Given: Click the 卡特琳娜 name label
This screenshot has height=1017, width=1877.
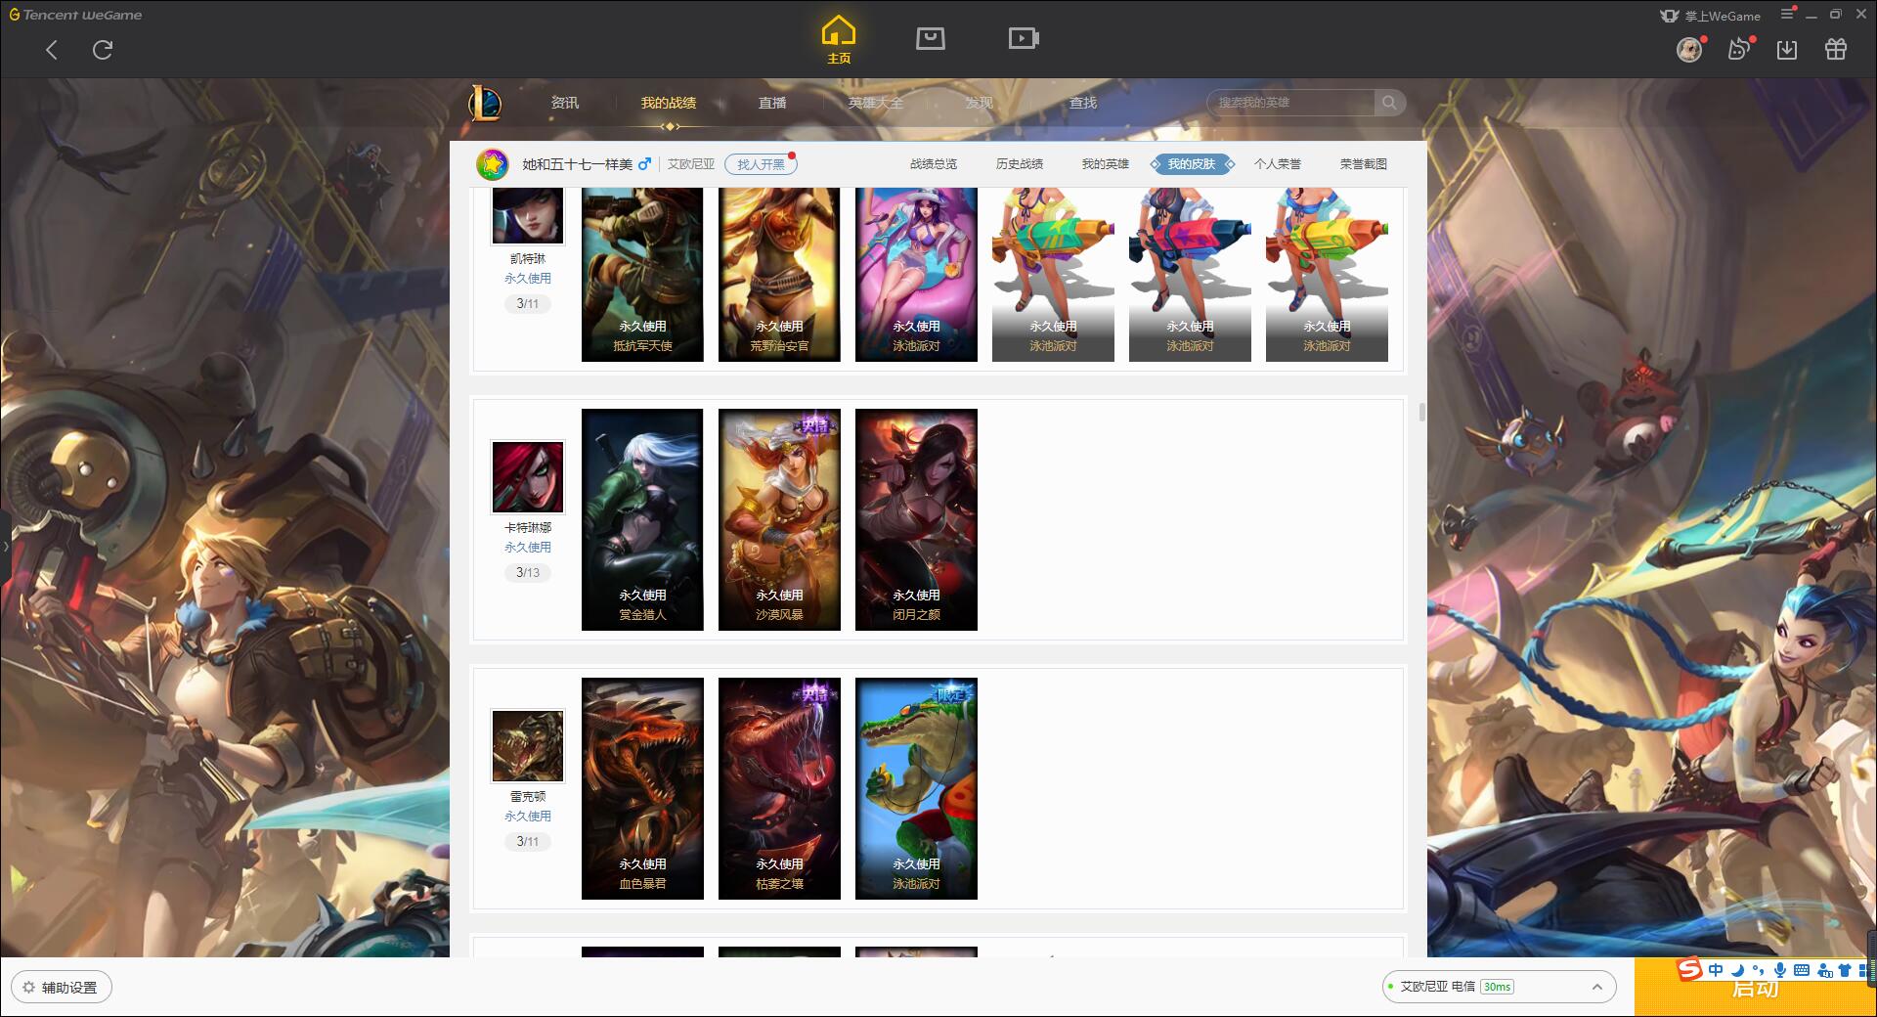Looking at the screenshot, I should click(528, 528).
